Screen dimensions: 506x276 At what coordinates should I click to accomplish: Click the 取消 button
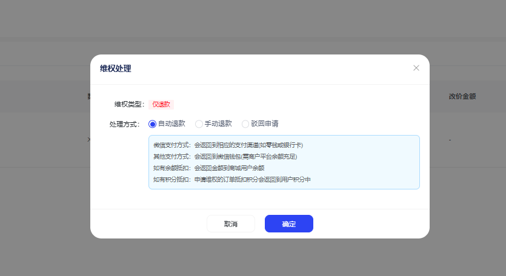[231, 224]
